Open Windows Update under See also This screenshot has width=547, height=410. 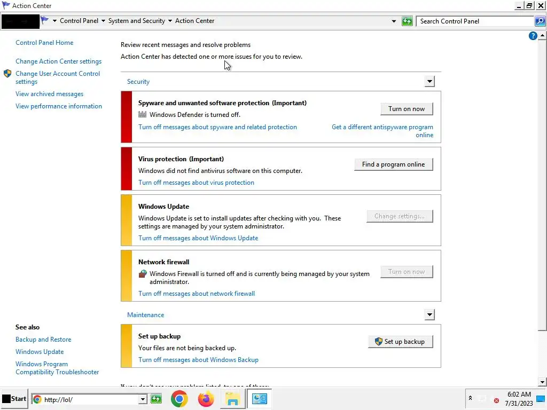point(40,351)
